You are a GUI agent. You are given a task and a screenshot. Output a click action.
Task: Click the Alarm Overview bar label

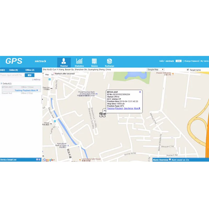click(x=160, y=160)
